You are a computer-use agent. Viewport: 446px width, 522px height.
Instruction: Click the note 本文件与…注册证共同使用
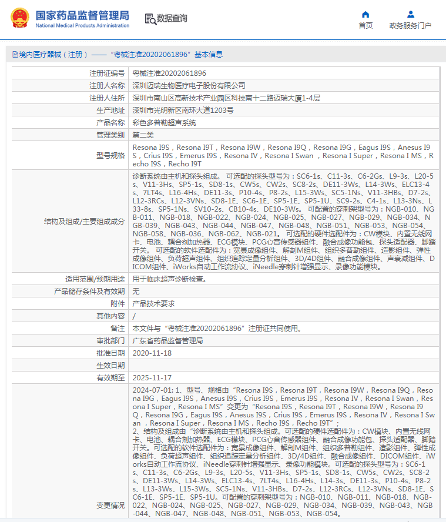tap(217, 328)
